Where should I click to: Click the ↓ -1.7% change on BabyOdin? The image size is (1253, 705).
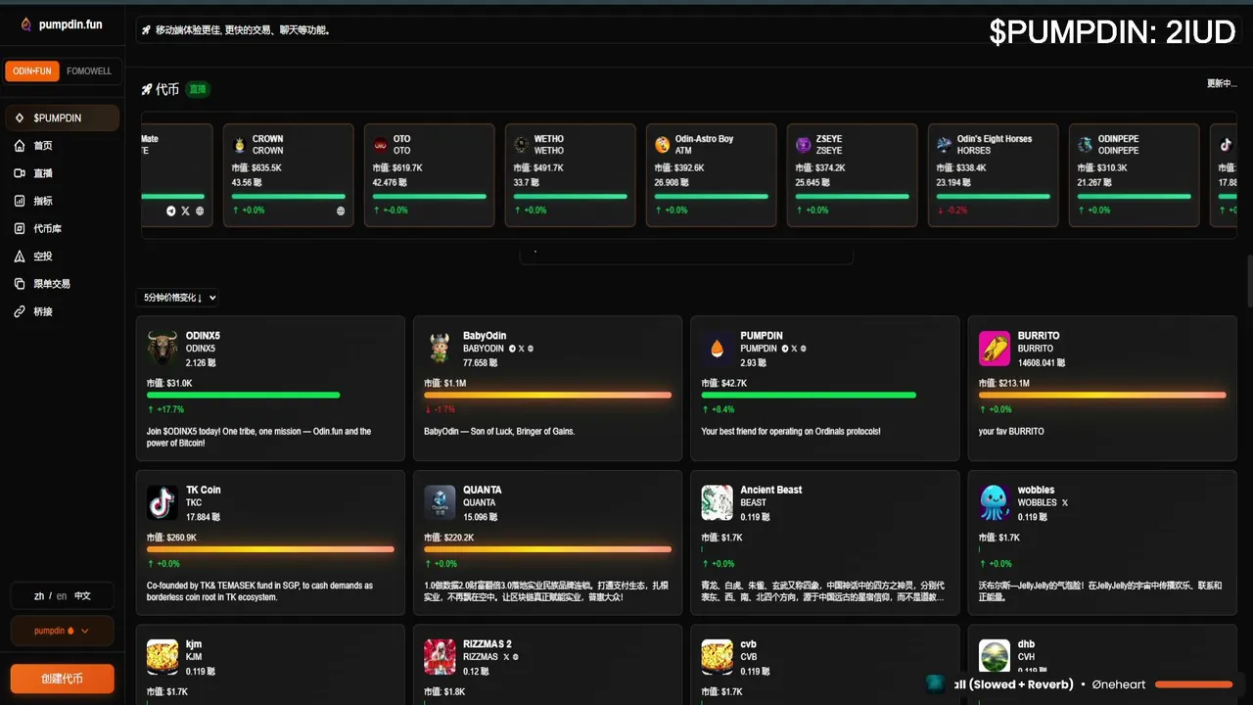pos(440,409)
